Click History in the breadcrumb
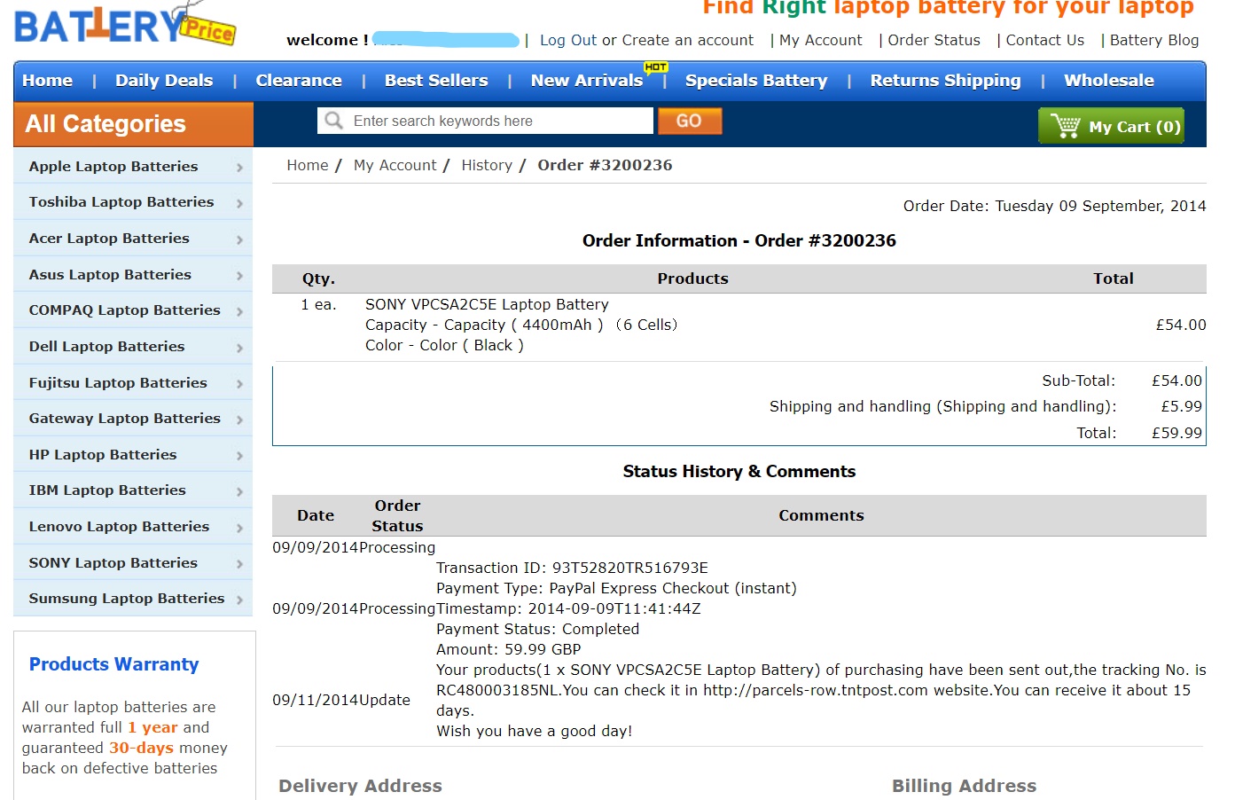 [487, 165]
